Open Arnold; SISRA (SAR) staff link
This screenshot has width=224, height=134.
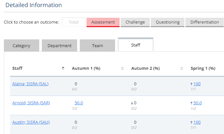(31, 103)
